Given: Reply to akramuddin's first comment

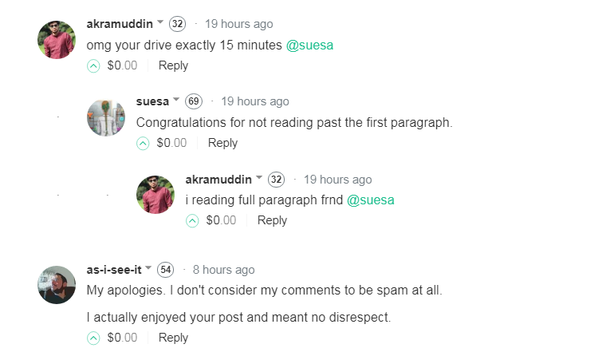Looking at the screenshot, I should pyautogui.click(x=173, y=66).
